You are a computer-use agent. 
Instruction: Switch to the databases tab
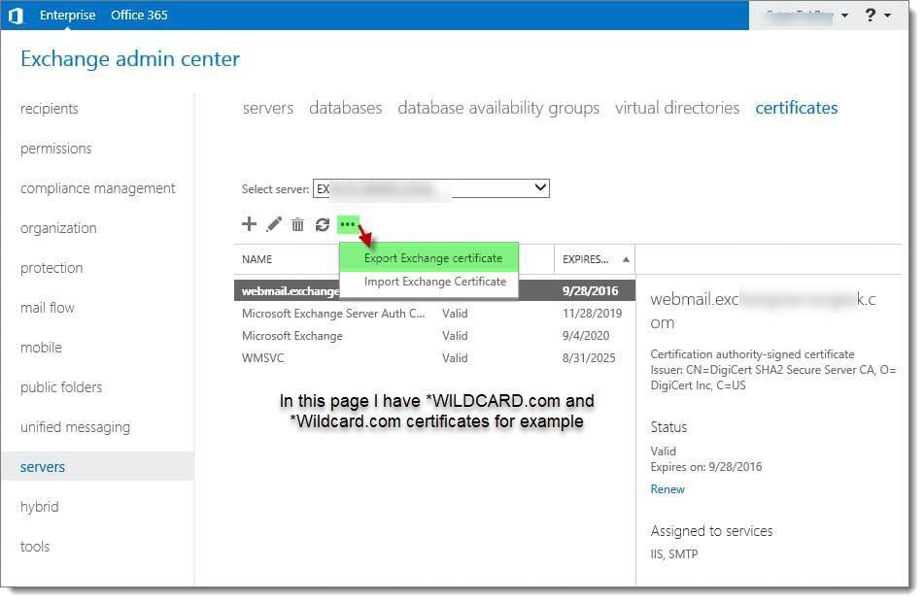click(345, 108)
